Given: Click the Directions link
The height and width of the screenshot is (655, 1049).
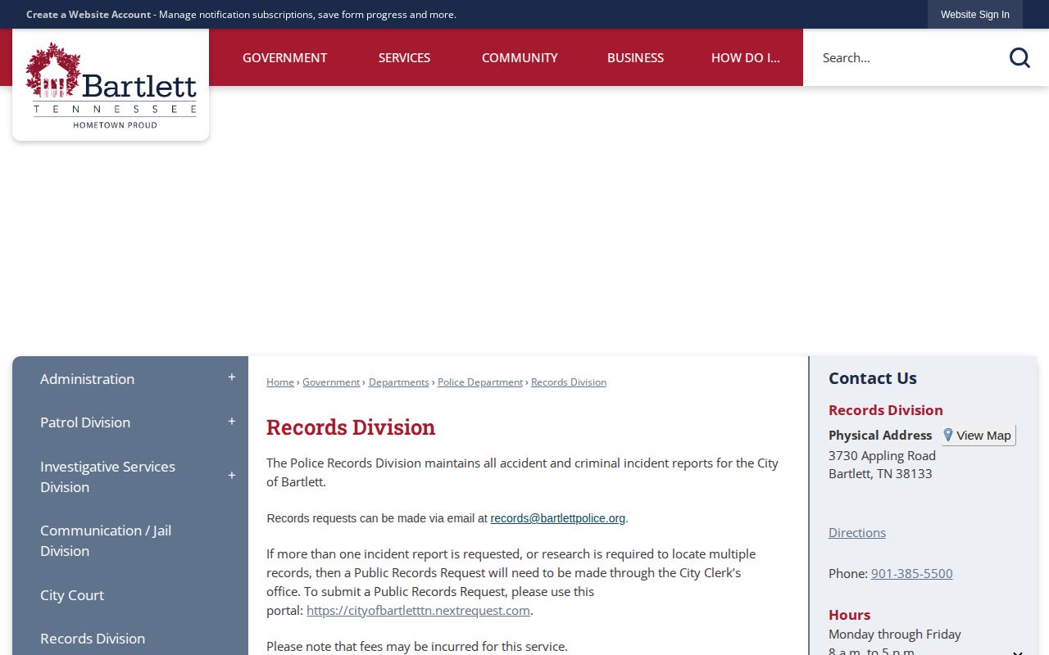Looking at the screenshot, I should pos(857,532).
